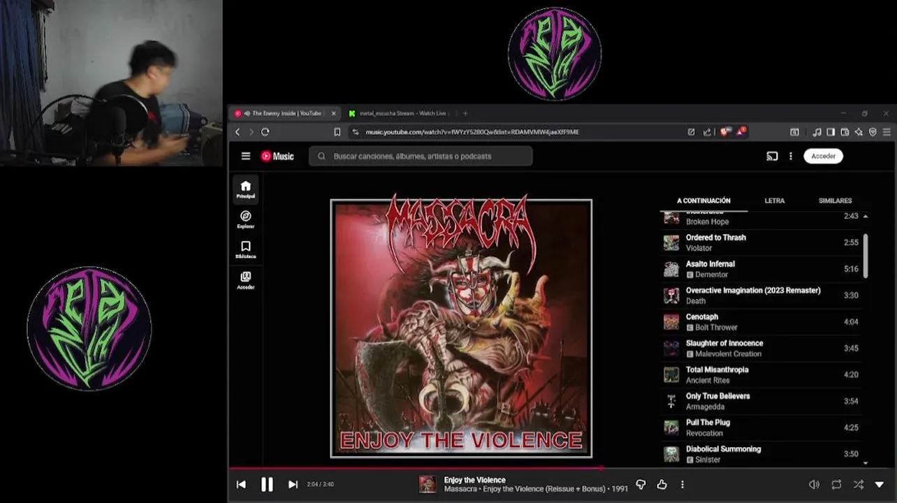
Task: Click the YouTube Music logo
Action: click(277, 156)
